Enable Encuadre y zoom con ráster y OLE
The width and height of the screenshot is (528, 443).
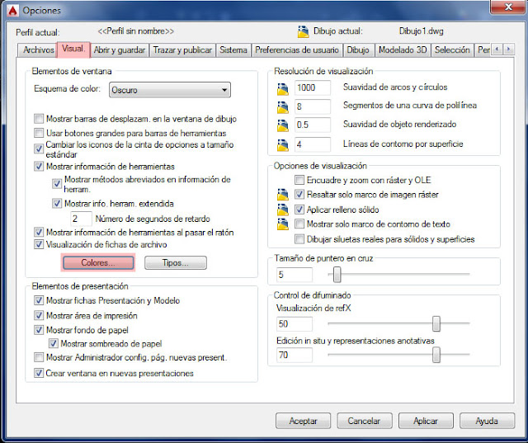point(299,180)
